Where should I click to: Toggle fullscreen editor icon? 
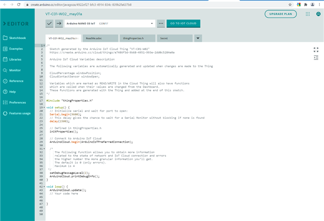coord(316,50)
